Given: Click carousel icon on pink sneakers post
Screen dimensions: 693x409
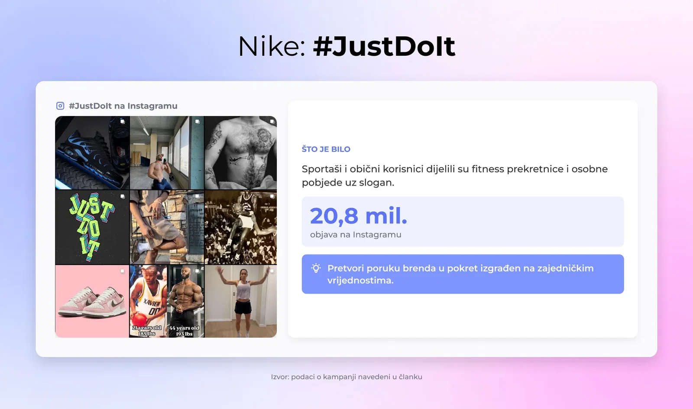Looking at the screenshot, I should point(123,271).
